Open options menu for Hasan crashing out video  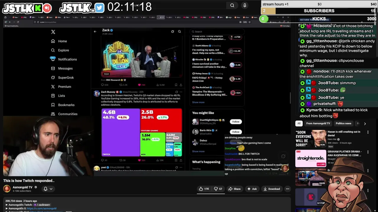click(368, 132)
